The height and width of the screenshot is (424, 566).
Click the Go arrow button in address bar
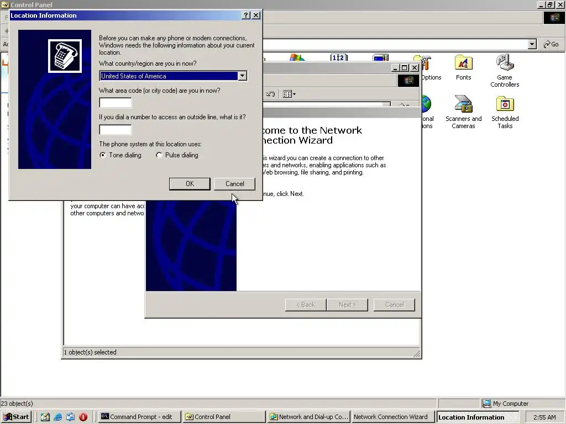click(x=551, y=44)
